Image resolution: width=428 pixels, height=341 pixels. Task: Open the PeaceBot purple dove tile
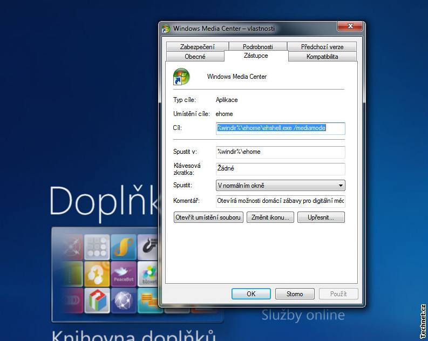[x=124, y=274]
